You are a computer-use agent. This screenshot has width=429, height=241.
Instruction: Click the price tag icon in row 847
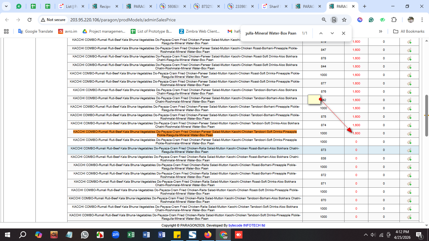tap(409, 50)
